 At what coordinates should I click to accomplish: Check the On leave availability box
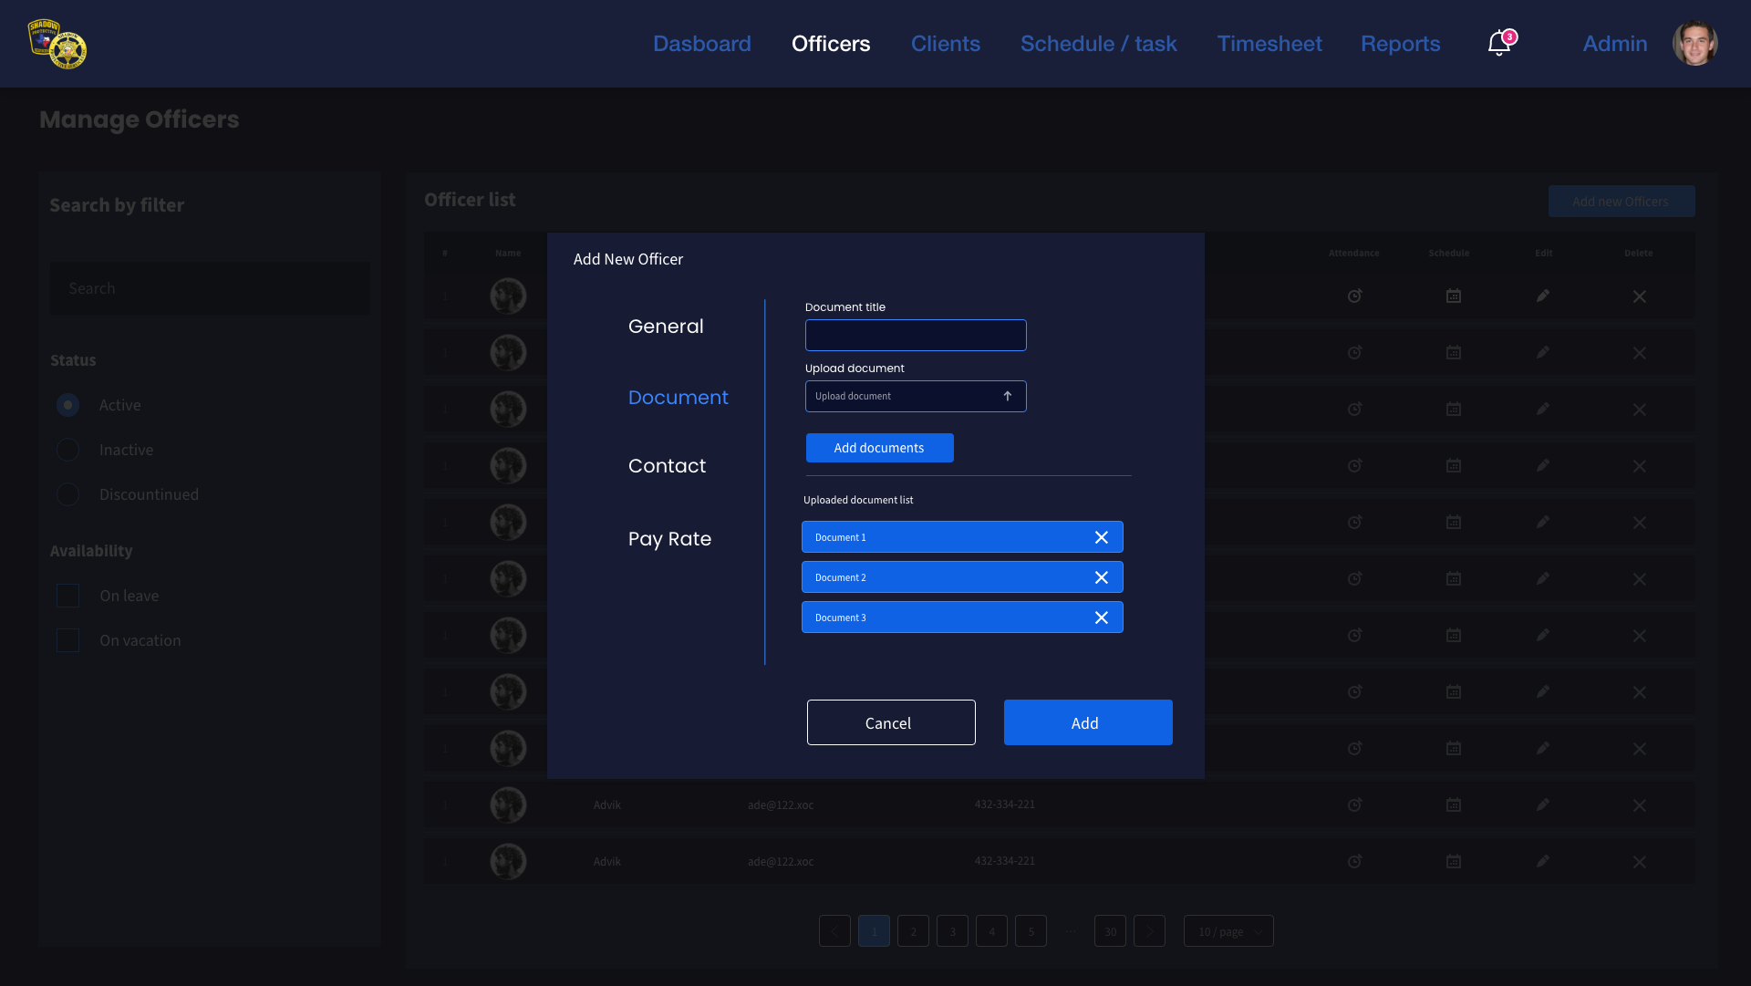(x=68, y=596)
